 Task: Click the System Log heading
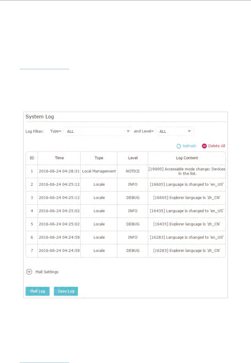tap(40, 117)
